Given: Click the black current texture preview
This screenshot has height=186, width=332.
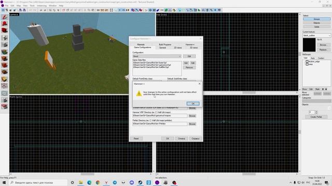Looking at the screenshot, I should pyautogui.click(x=309, y=45).
